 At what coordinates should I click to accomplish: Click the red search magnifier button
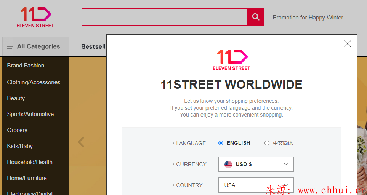click(256, 17)
